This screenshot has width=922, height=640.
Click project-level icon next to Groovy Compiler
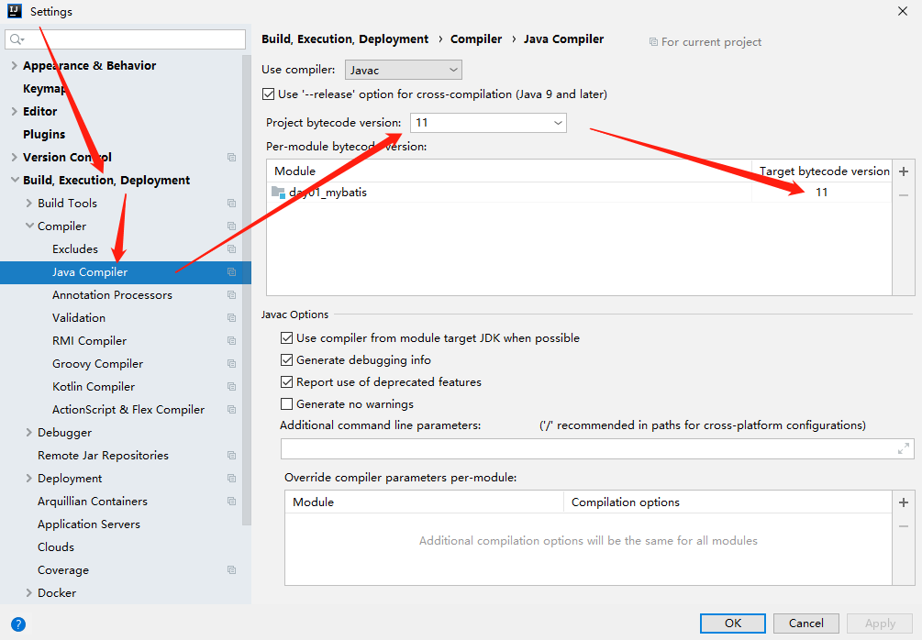232,364
